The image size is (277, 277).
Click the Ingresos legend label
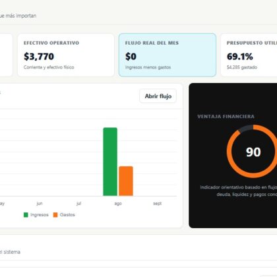point(40,215)
